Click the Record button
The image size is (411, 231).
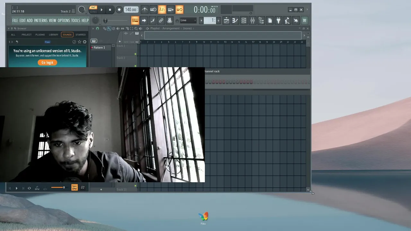[119, 10]
